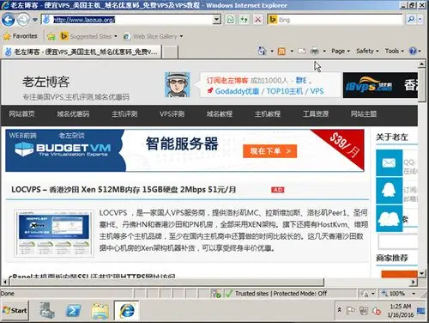Open Suggested Sites link
The image size is (429, 323).
88,36
